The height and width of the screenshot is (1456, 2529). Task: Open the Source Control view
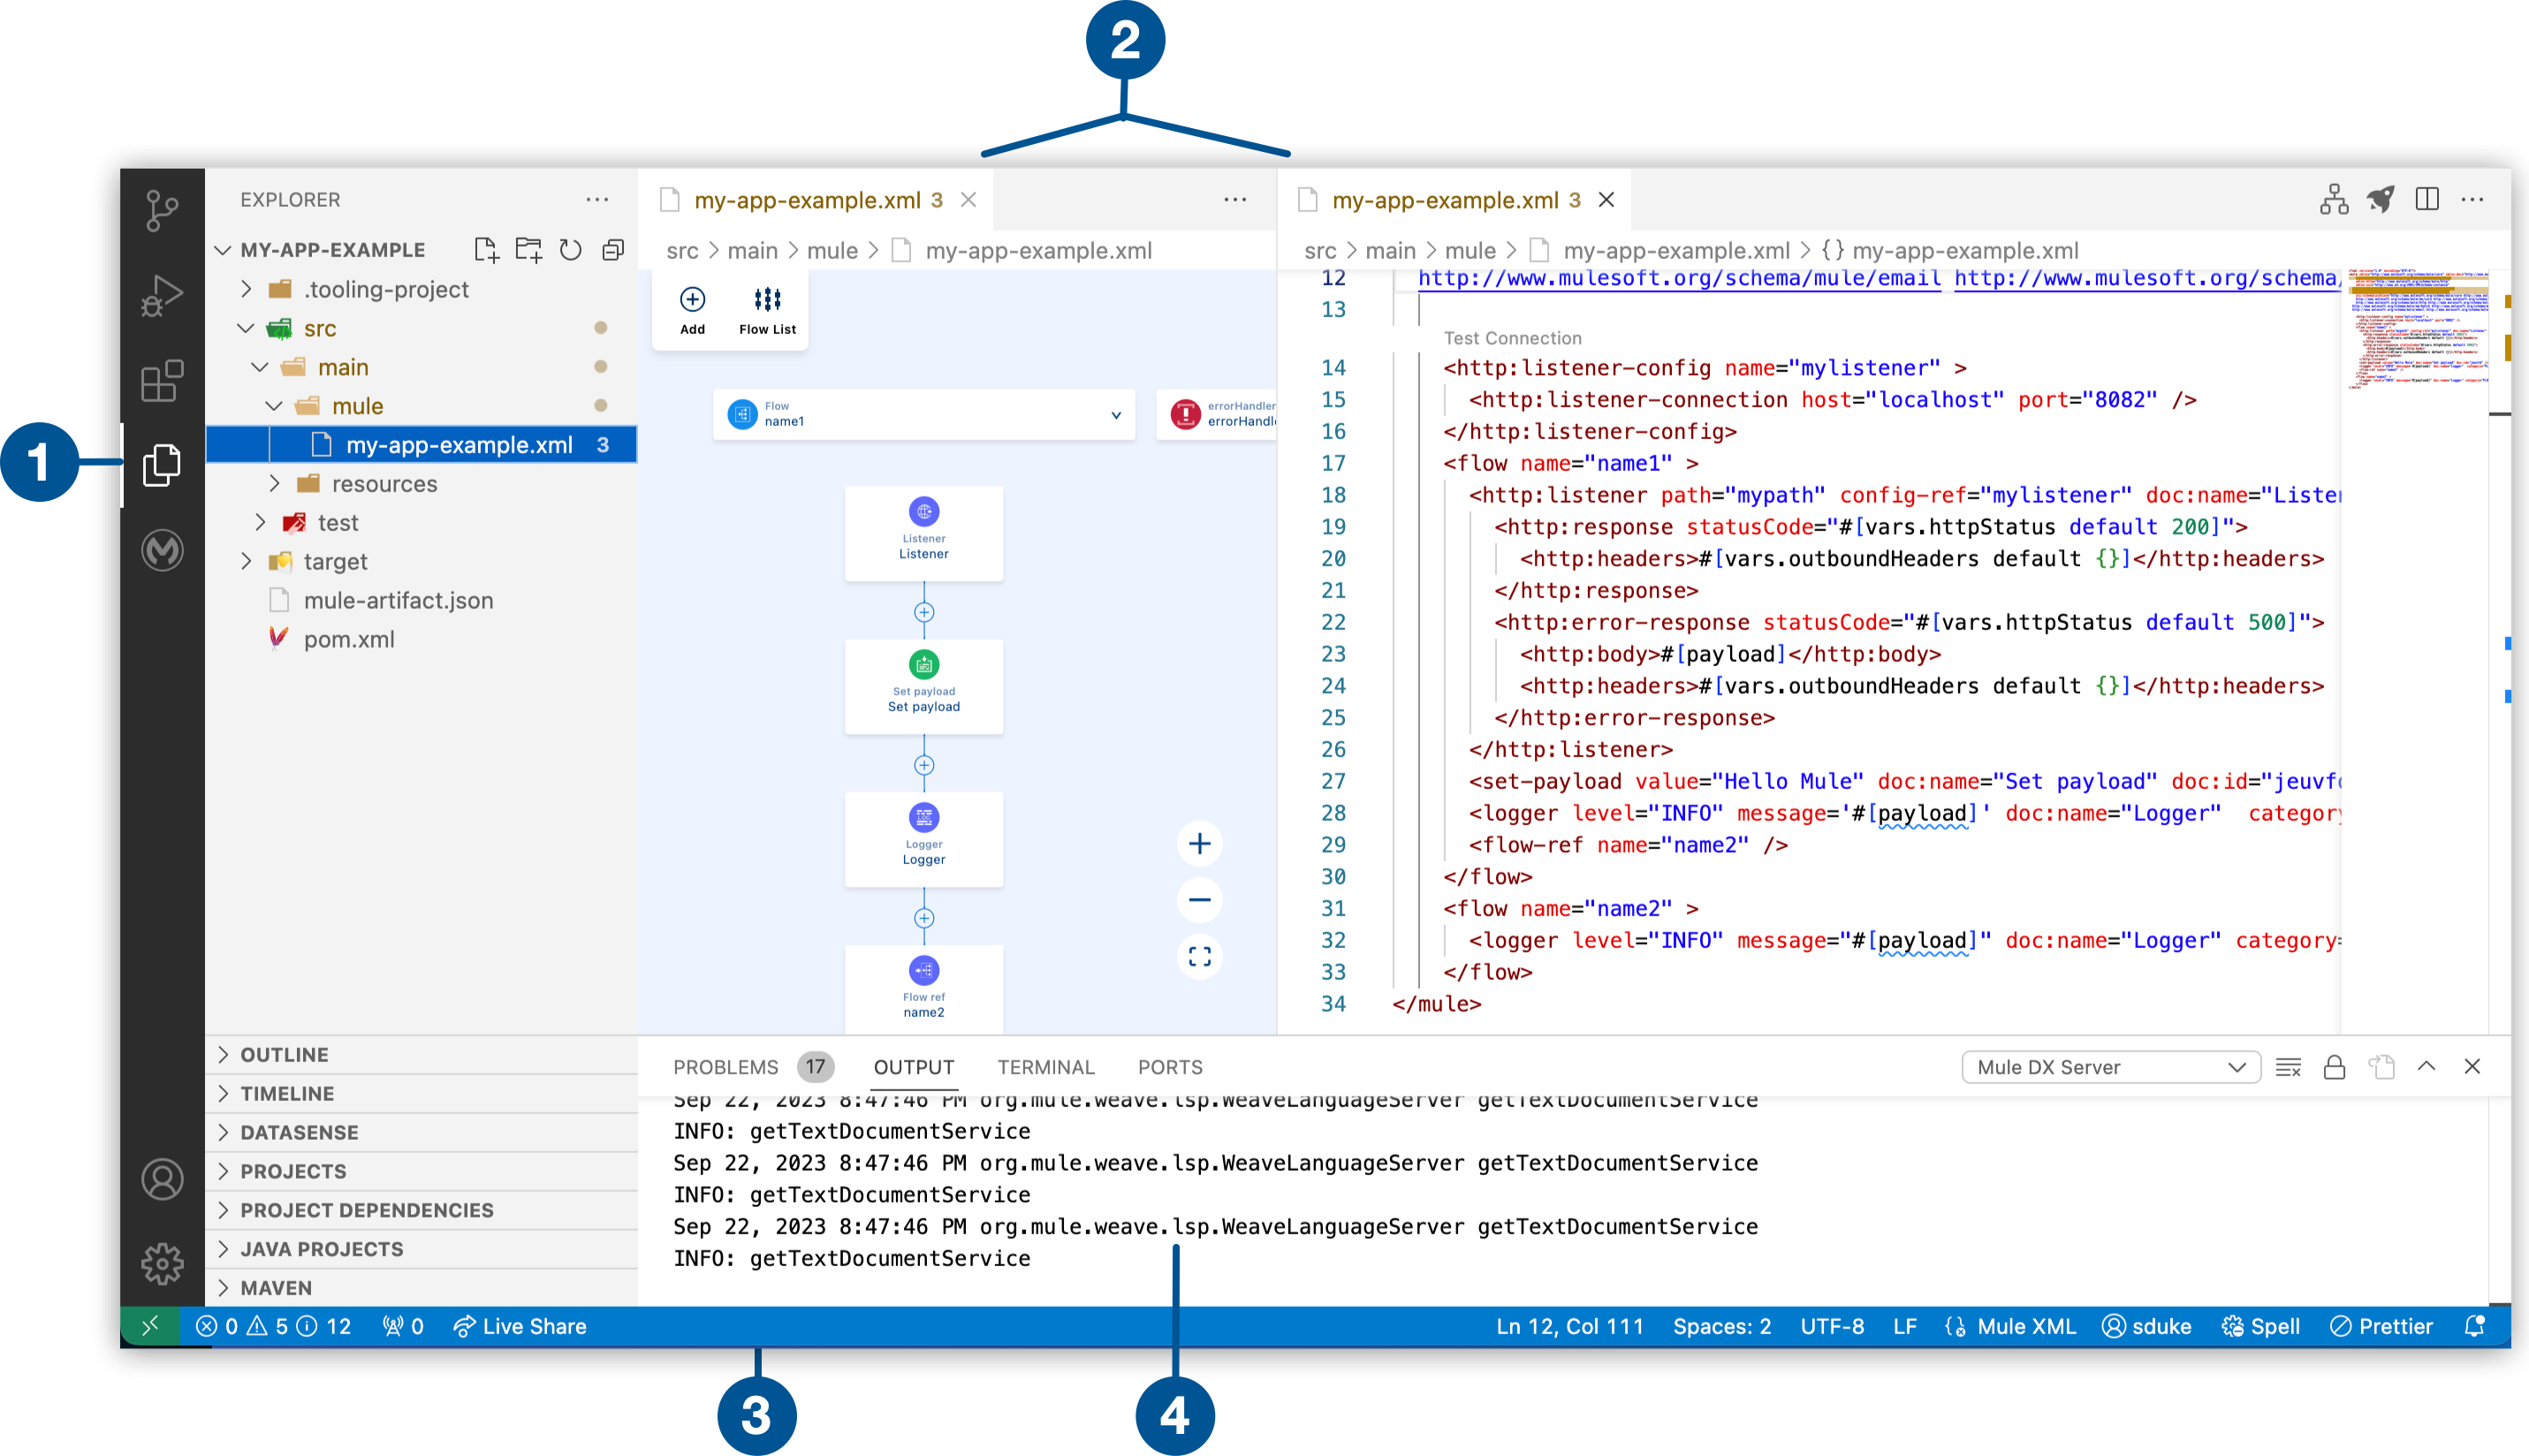(162, 211)
